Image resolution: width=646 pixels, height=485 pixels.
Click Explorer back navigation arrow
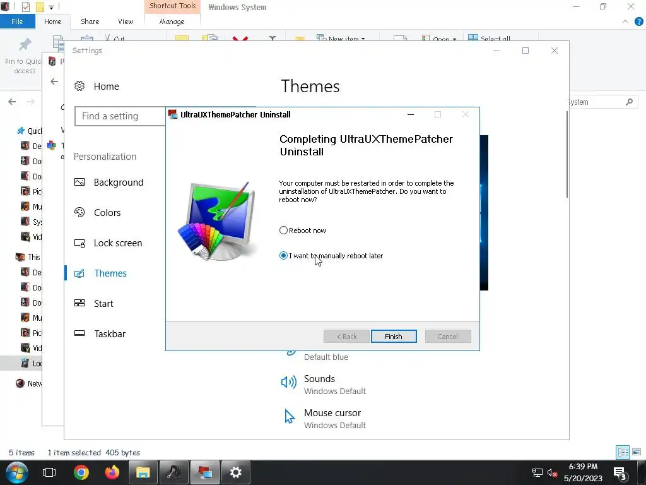point(12,102)
